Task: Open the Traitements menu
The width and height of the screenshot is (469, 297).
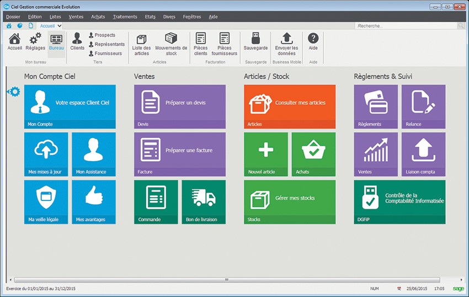Action: (x=125, y=17)
